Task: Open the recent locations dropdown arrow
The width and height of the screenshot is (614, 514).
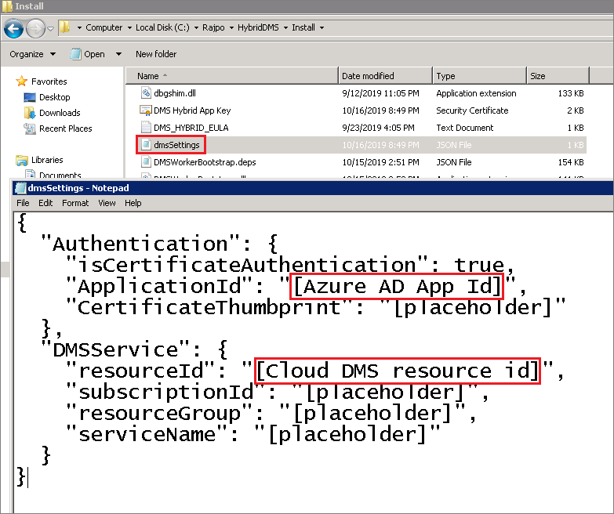Action: click(50, 28)
